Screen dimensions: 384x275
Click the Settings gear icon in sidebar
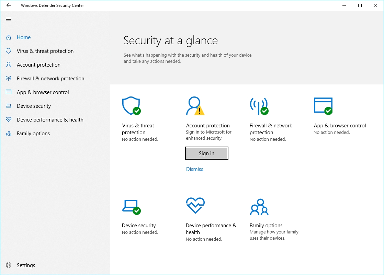pyautogui.click(x=9, y=265)
